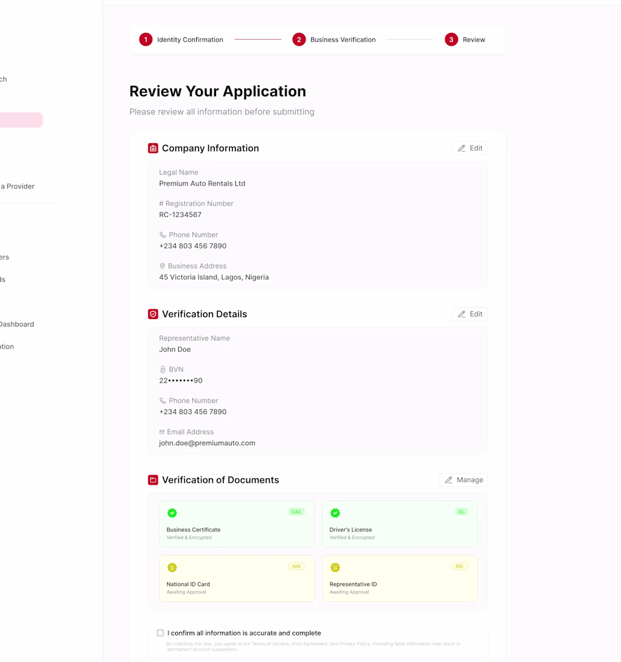Click the terms of service fine print

314,646
